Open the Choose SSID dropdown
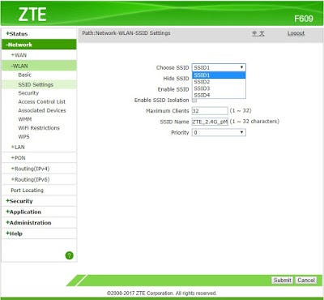 [219, 67]
